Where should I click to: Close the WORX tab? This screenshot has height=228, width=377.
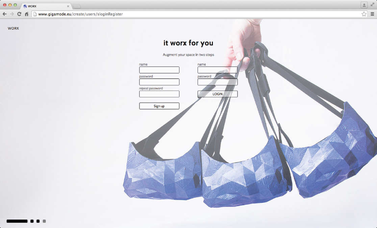68,6
